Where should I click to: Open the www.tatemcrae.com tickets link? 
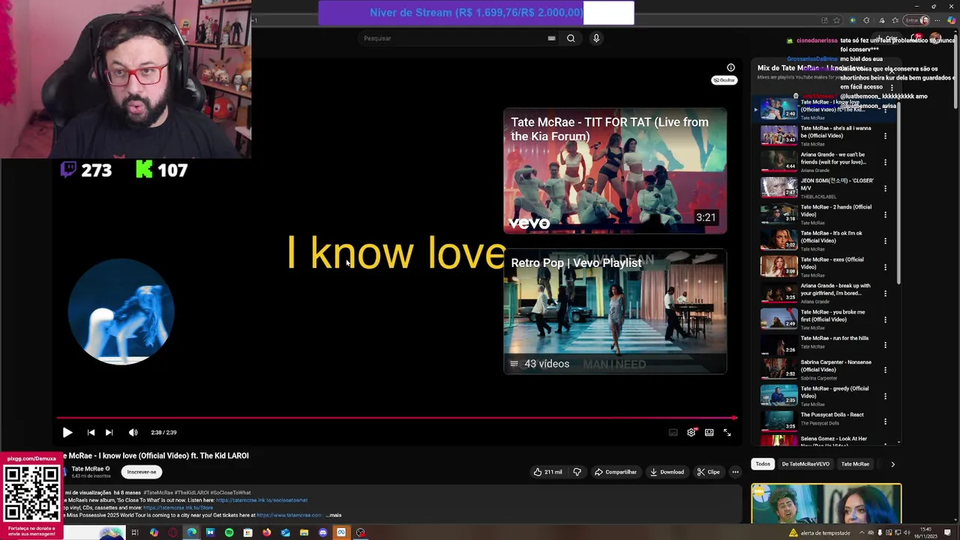[x=289, y=515]
